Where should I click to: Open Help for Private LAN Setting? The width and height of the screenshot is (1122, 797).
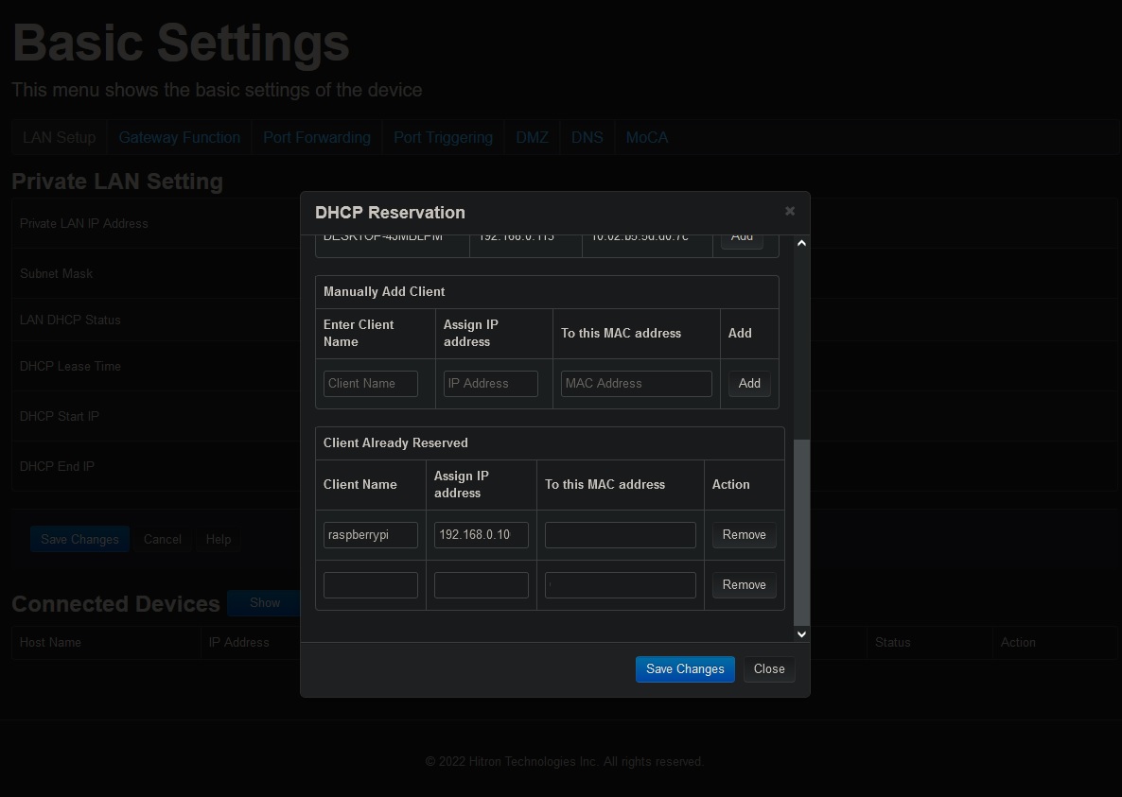pyautogui.click(x=218, y=539)
